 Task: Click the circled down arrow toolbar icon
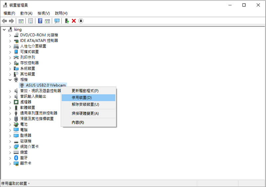81,21
